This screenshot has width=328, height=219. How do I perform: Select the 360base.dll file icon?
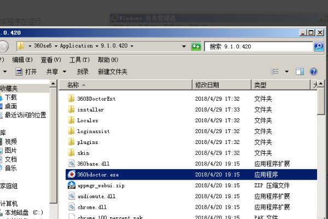click(x=72, y=164)
